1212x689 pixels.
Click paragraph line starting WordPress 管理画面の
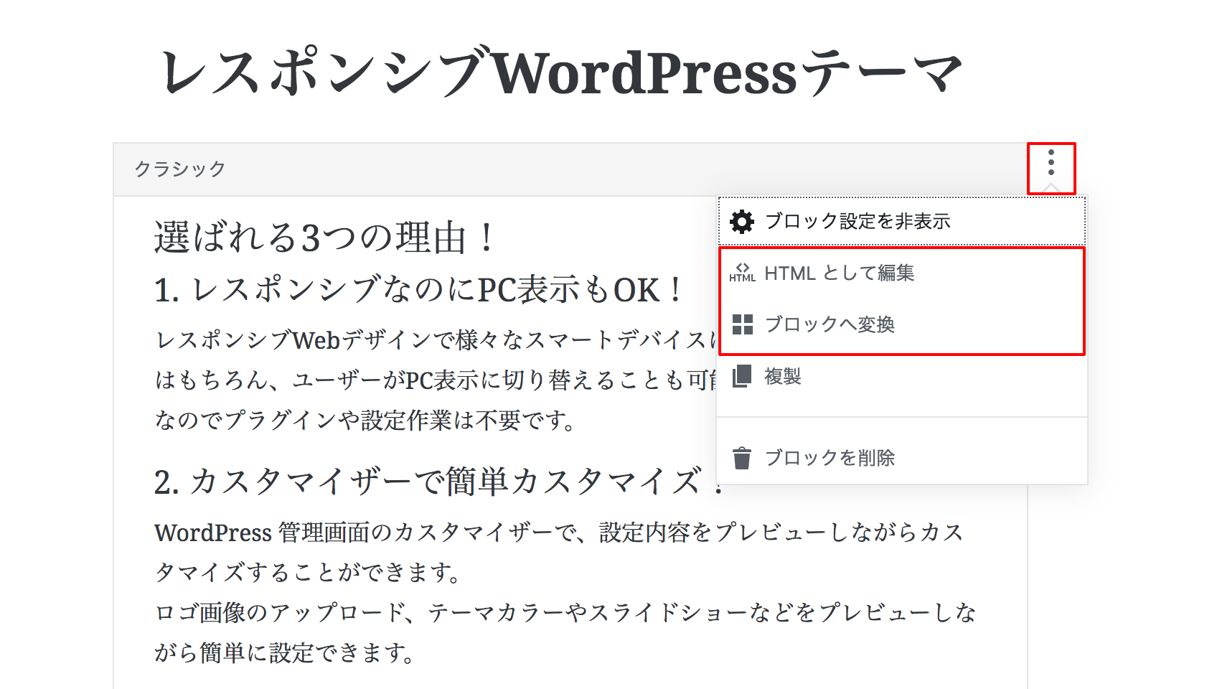[559, 533]
